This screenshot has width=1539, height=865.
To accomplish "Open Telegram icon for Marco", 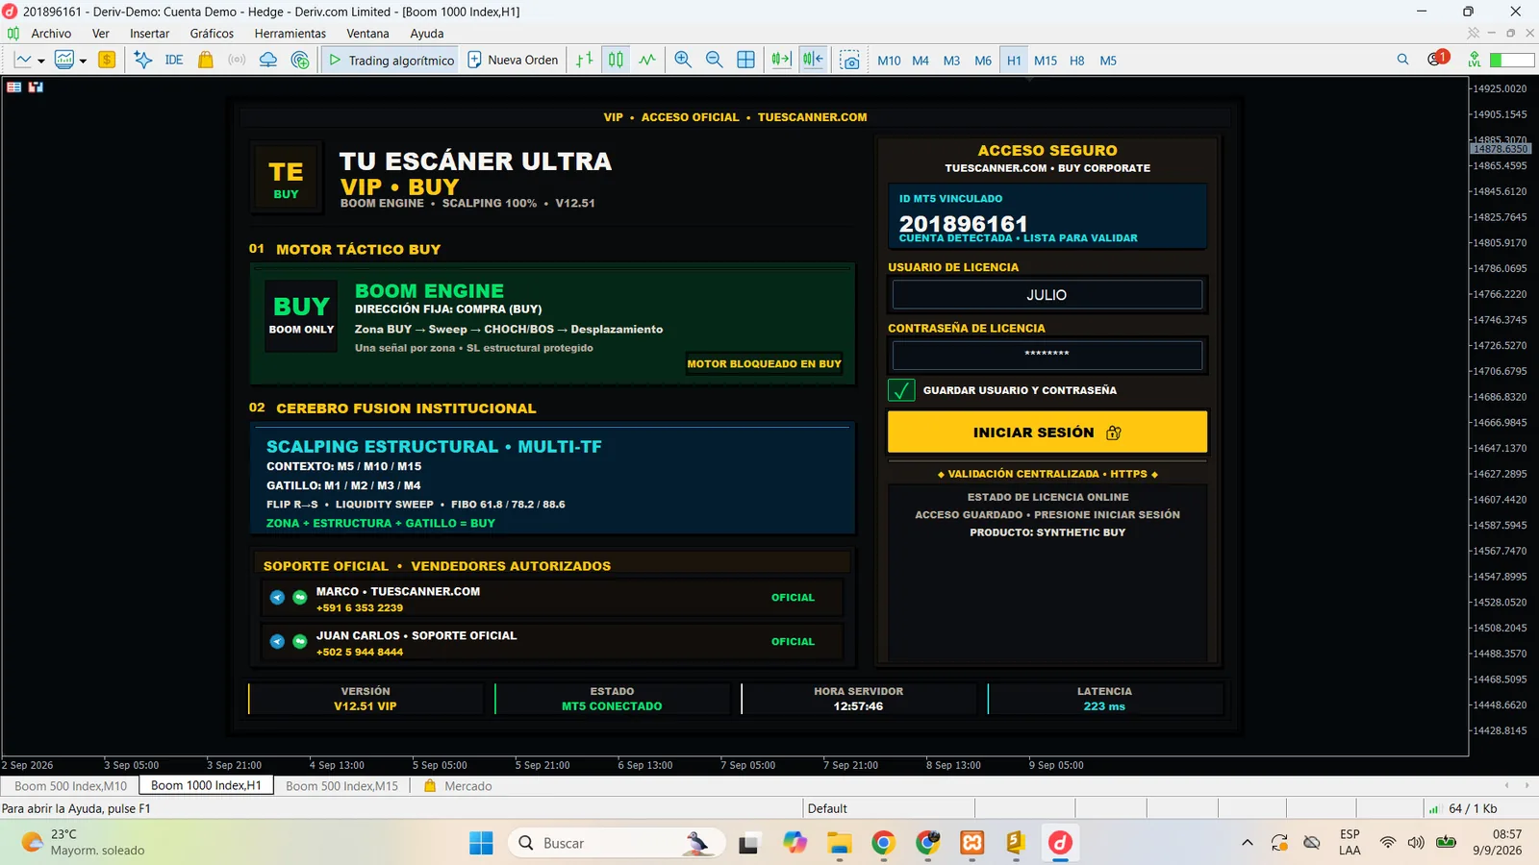I will (x=277, y=598).
